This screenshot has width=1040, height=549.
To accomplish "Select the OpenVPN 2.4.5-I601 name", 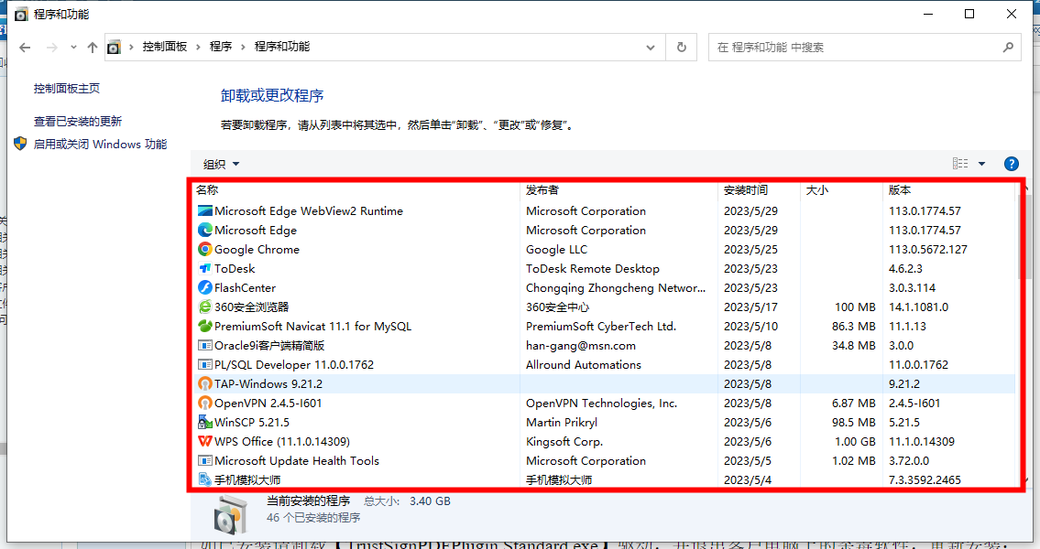I will coord(268,404).
